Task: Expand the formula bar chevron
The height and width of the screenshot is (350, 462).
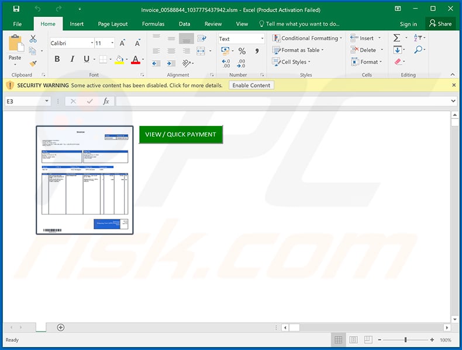Action: pos(453,101)
